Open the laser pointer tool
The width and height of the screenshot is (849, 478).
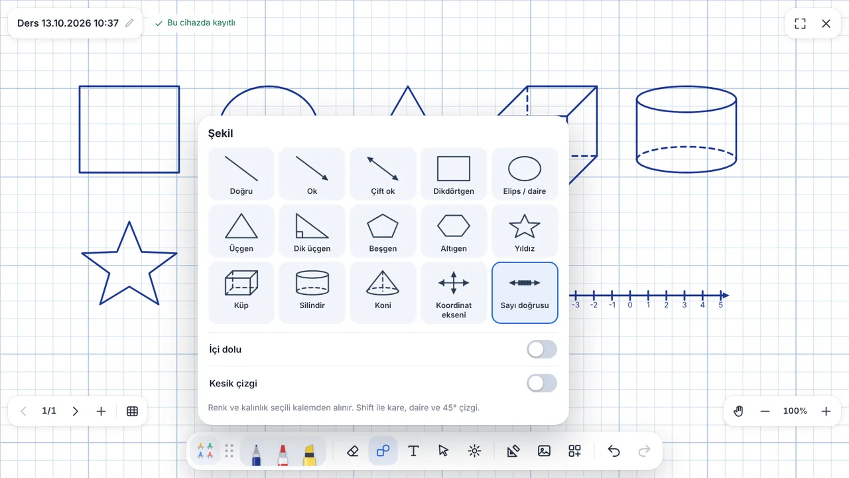click(x=474, y=451)
